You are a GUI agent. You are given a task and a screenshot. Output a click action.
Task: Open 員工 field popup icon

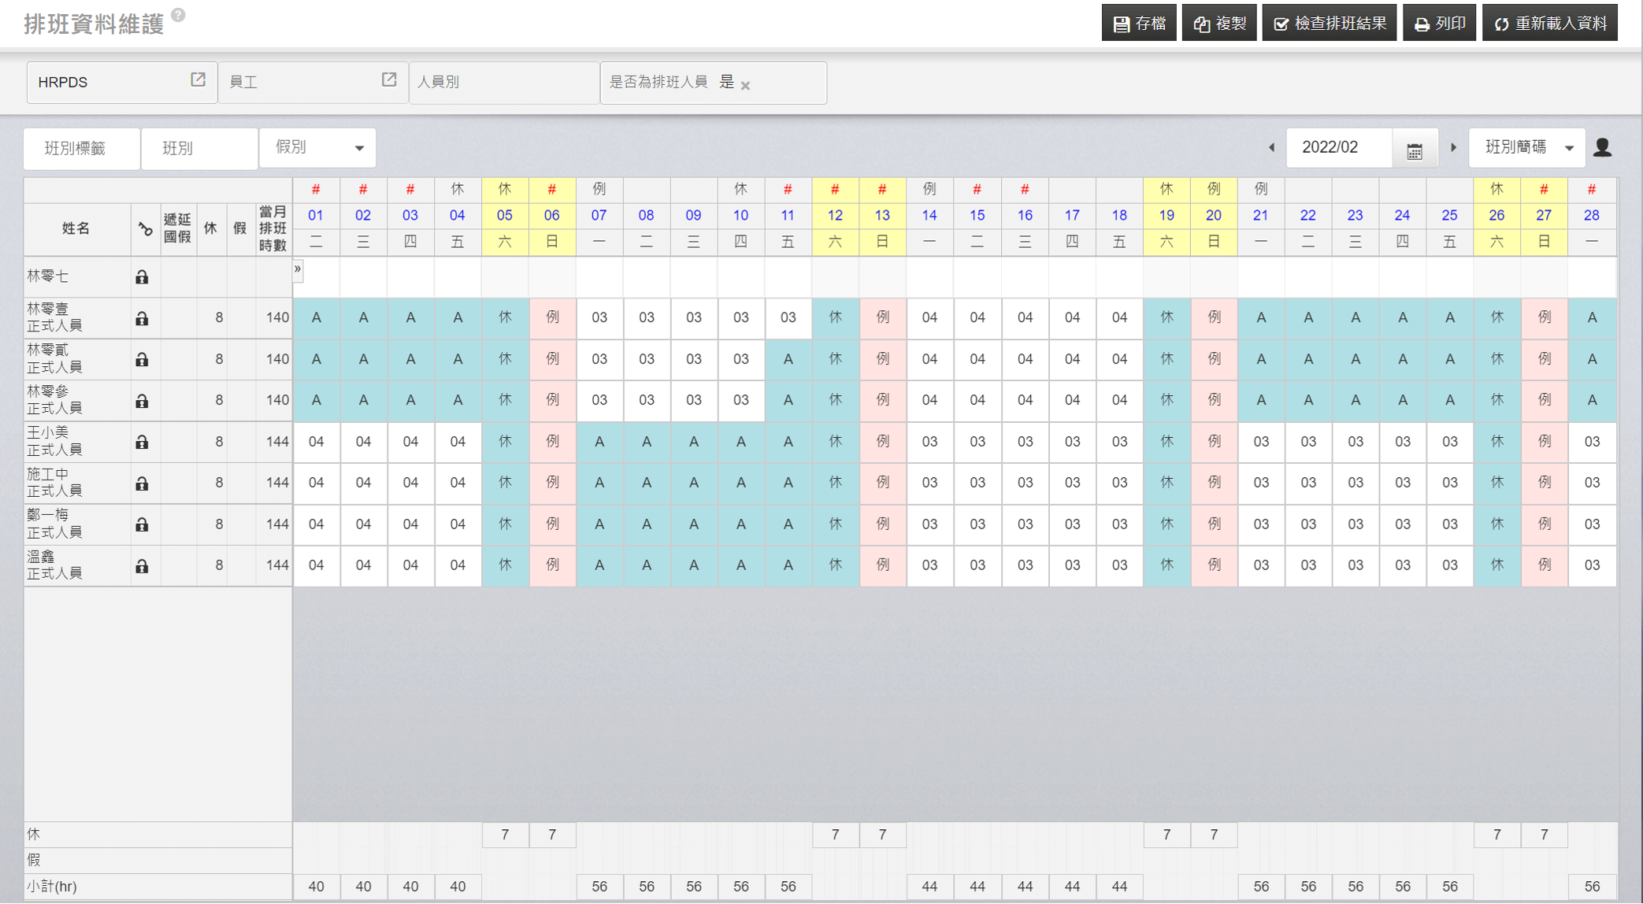point(389,80)
